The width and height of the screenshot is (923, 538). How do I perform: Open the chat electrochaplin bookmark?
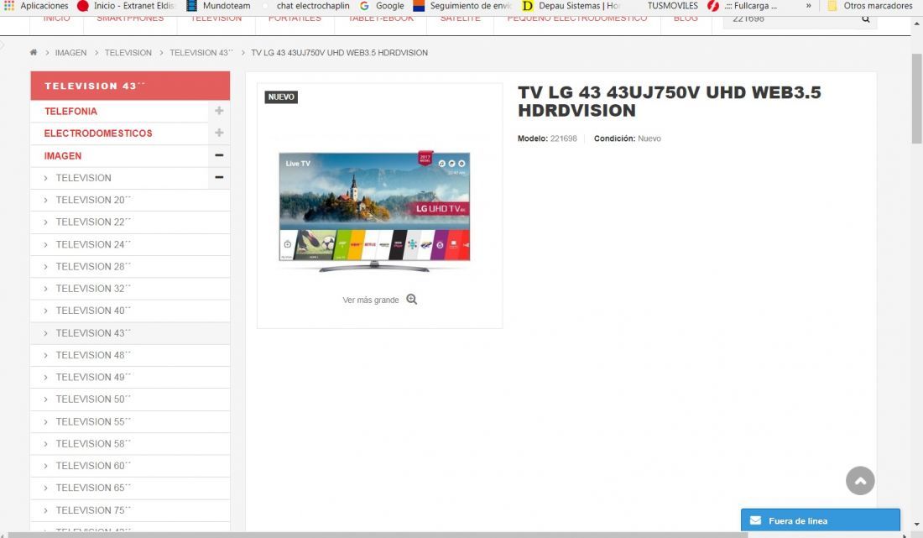pos(306,6)
